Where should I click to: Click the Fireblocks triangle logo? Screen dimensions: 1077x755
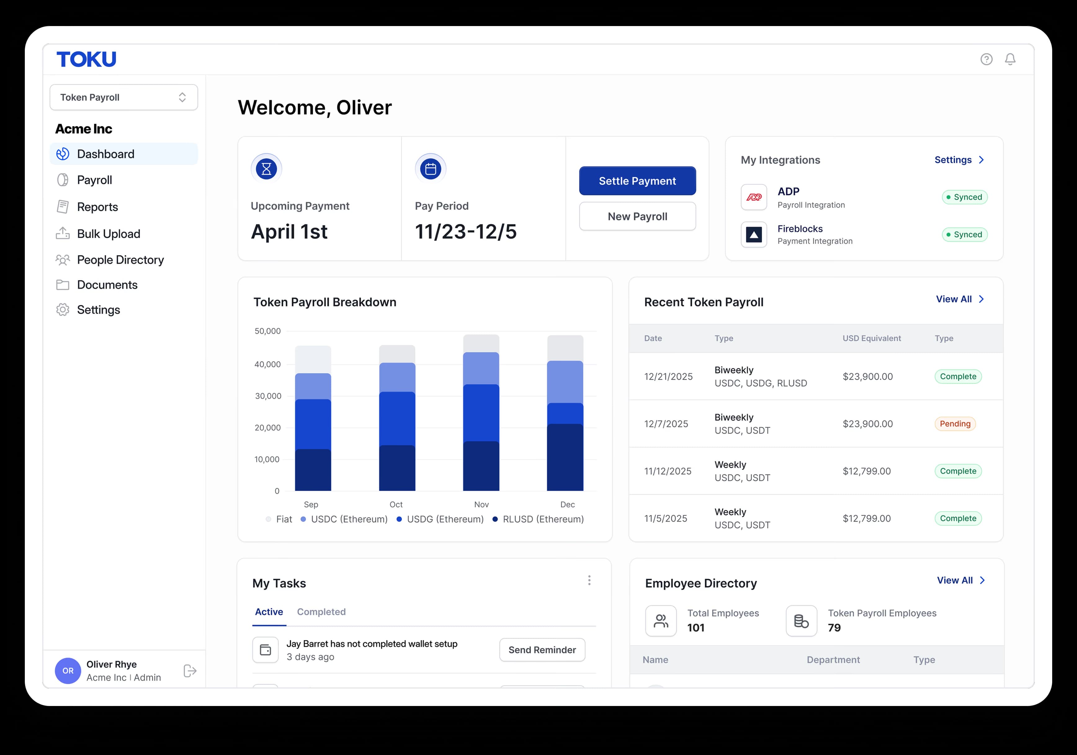point(754,235)
